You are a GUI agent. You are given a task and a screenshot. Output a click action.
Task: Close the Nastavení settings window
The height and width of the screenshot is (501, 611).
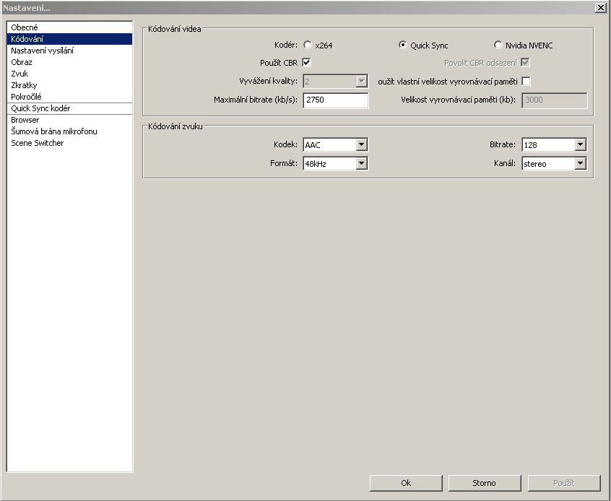pos(600,7)
